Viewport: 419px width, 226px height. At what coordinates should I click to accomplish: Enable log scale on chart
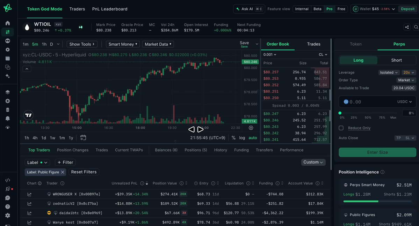click(x=242, y=138)
